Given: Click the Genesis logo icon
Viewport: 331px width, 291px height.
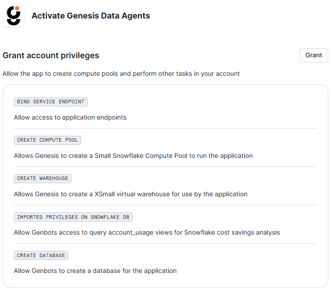Looking at the screenshot, I should (14, 16).
